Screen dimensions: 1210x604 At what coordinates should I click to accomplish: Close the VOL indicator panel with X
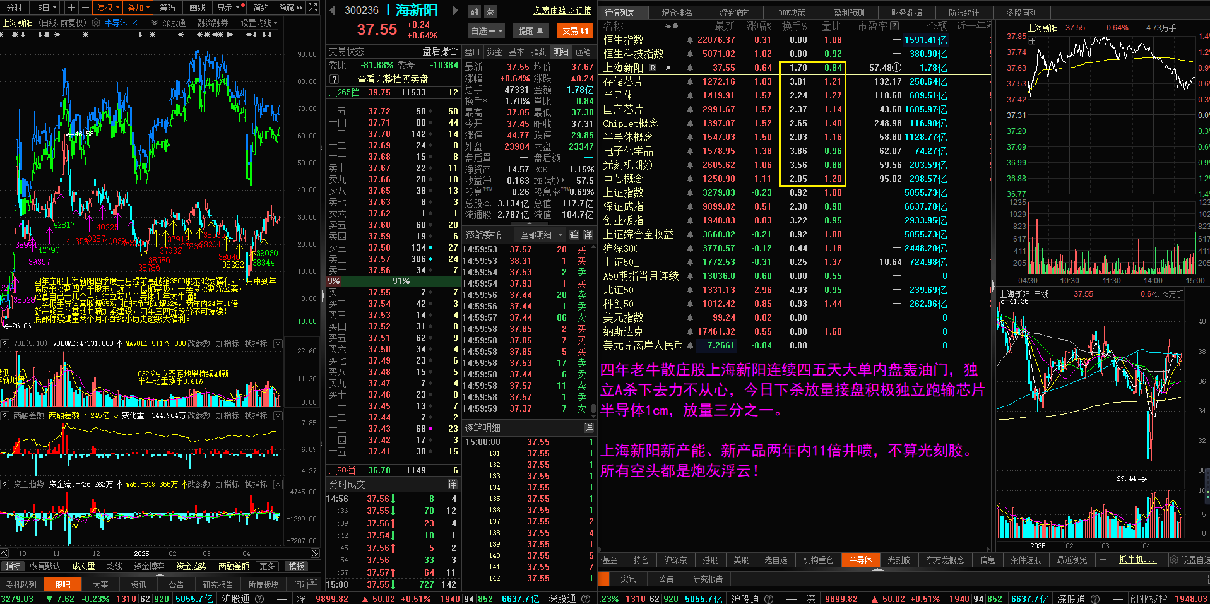pos(278,343)
